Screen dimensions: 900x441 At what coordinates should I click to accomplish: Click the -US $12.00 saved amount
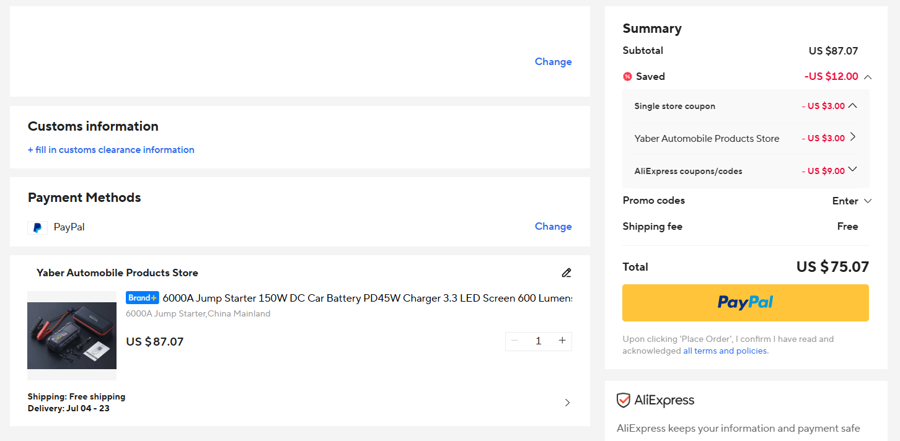[x=831, y=77]
